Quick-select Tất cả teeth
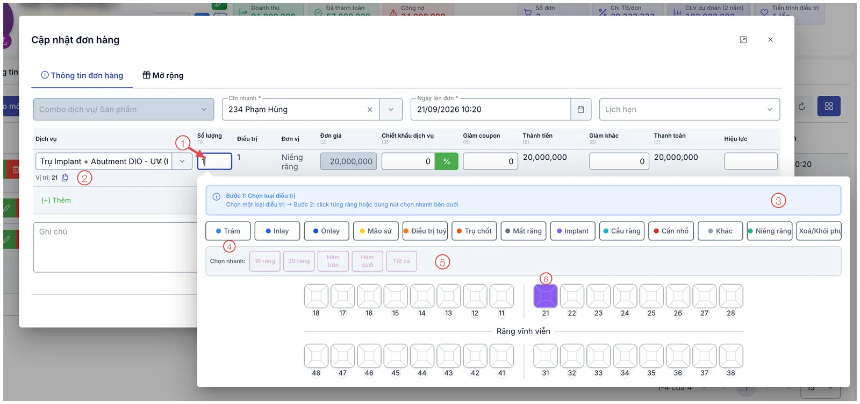Screen dimensions: 860x404 click(402, 261)
